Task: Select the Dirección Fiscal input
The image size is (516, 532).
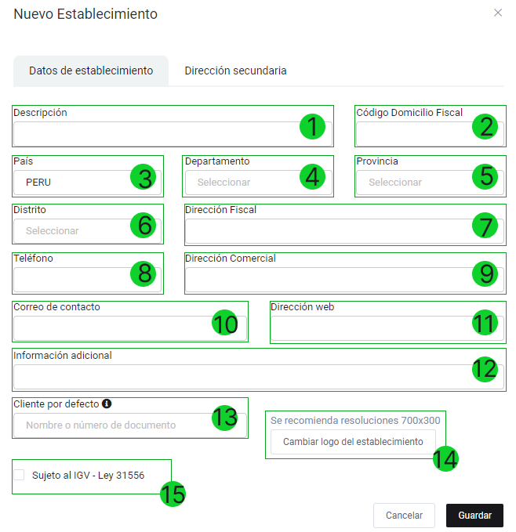Action: click(x=329, y=231)
